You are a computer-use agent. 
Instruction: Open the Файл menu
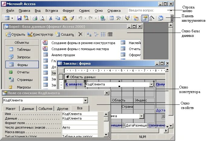10,11
